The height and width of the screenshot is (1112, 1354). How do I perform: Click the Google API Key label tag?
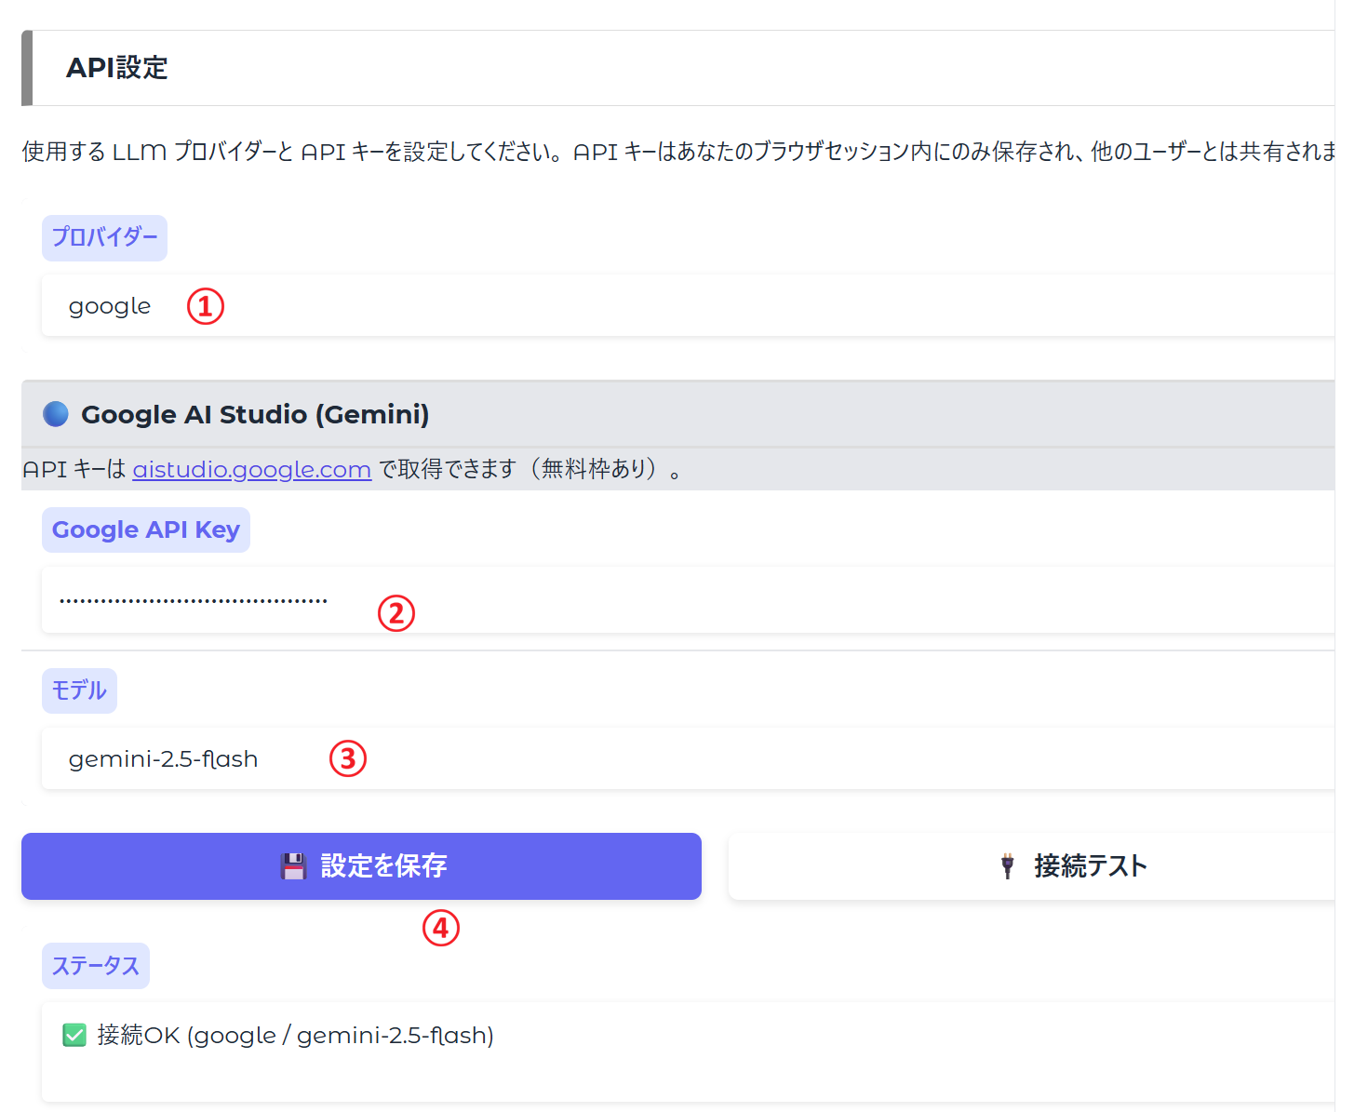pyautogui.click(x=146, y=529)
